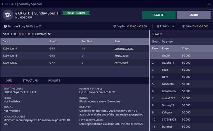Close the tournament window
Viewport: 213px width, 131px height.
click(210, 4)
